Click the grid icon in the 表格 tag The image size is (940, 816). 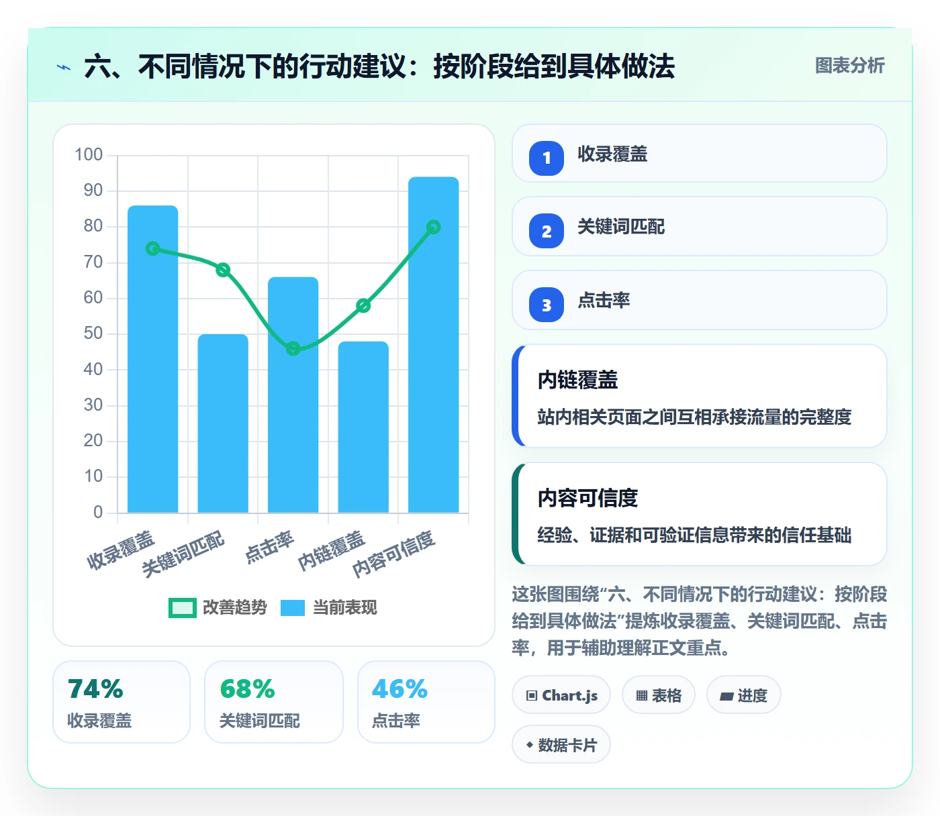point(642,696)
